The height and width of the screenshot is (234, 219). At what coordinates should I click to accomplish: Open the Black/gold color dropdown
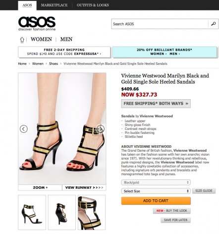pos(156,182)
